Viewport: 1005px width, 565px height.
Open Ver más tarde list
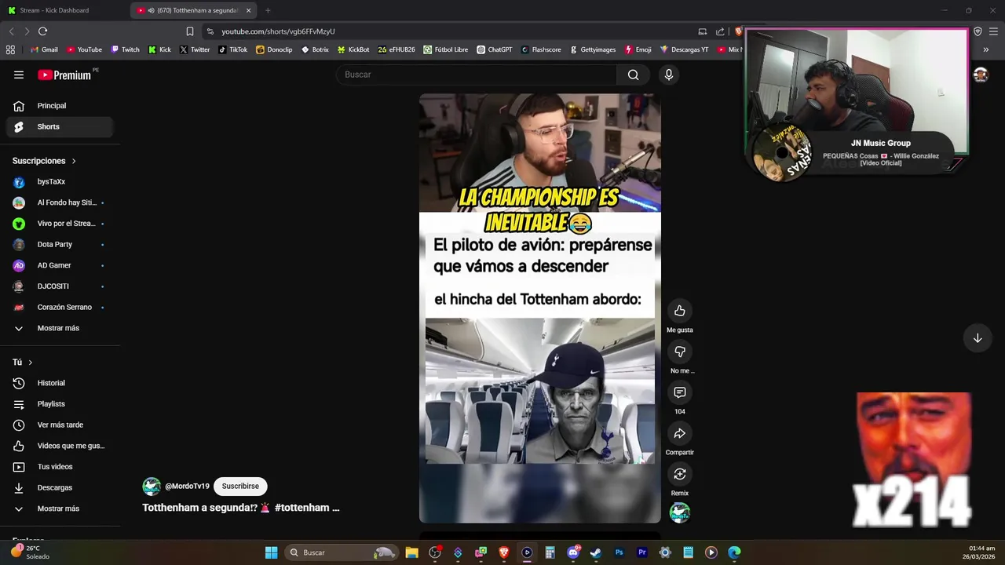pos(60,425)
